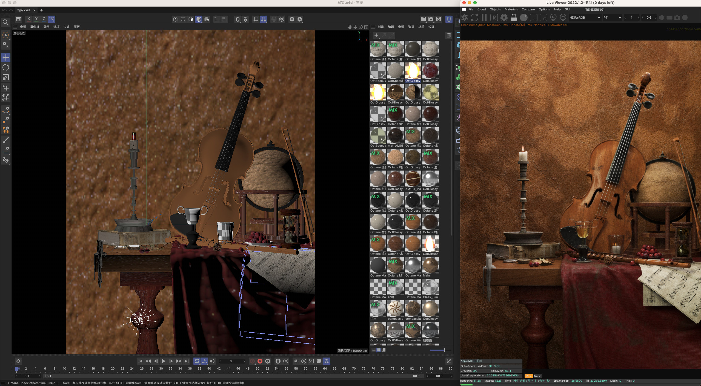Screen dimensions: 701x386
Task: Toggle timeline loop playback button
Action: 197,361
